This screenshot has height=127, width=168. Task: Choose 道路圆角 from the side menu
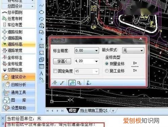tap(12, 38)
